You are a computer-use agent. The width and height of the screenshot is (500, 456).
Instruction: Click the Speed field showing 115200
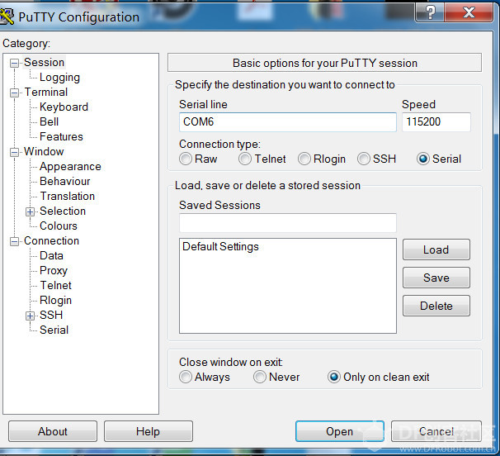tap(436, 122)
